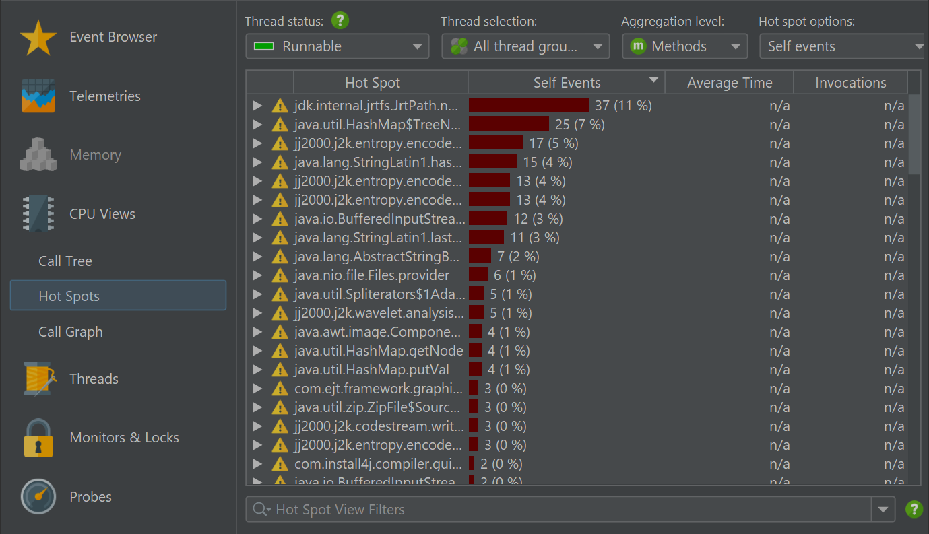This screenshot has width=929, height=534.
Task: Click the Average Time column header
Action: 729,83
